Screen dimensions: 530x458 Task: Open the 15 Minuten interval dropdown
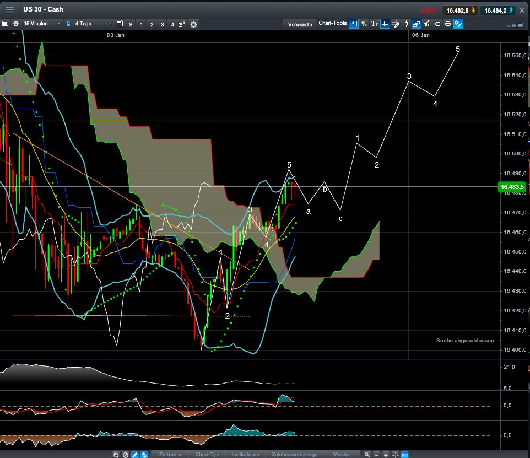[42, 24]
